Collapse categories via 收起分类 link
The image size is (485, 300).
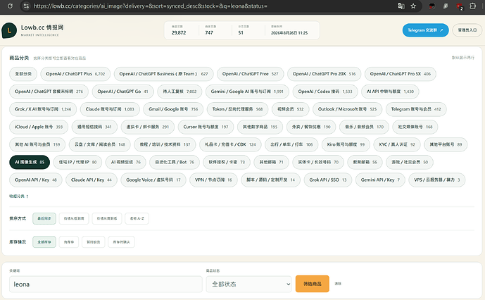[19, 196]
